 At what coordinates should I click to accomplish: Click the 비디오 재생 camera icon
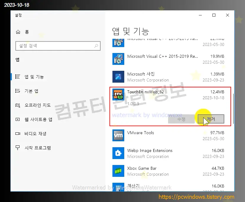[x=18, y=134]
